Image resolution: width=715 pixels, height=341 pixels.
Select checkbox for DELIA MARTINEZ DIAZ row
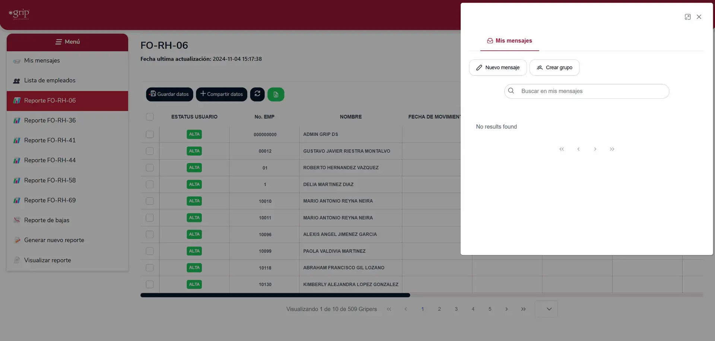(150, 184)
